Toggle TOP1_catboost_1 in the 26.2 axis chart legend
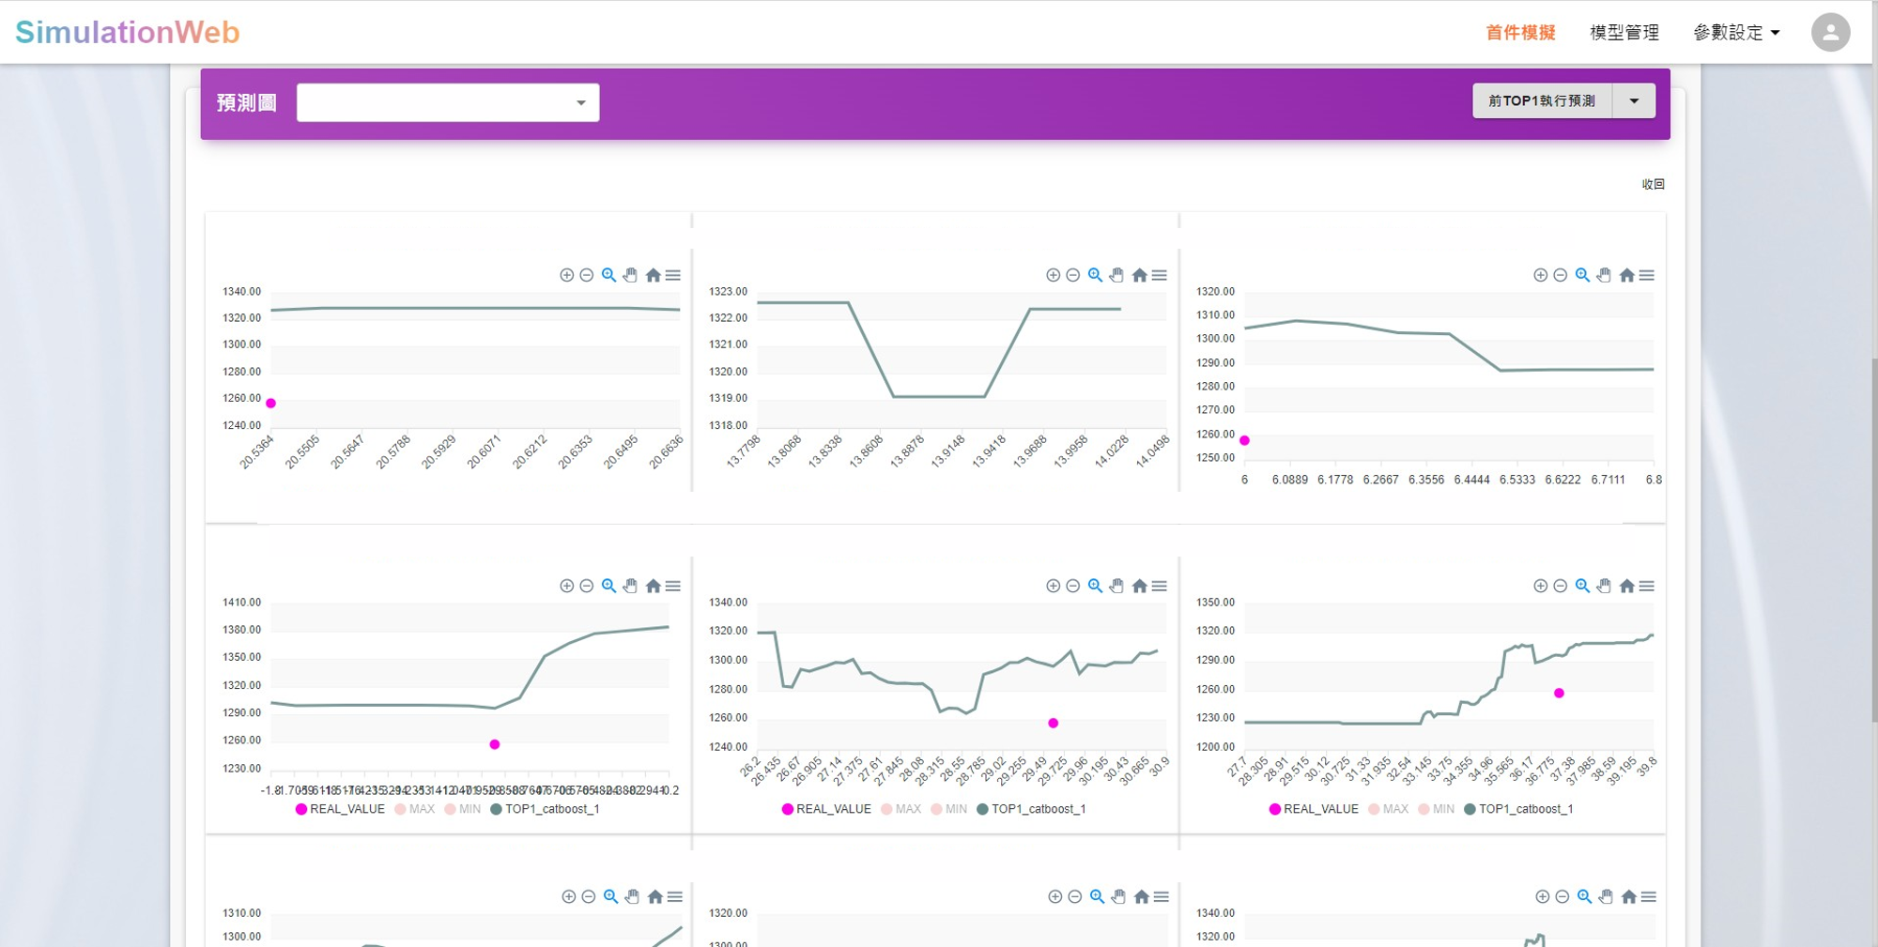This screenshot has height=947, width=1878. (x=1031, y=809)
